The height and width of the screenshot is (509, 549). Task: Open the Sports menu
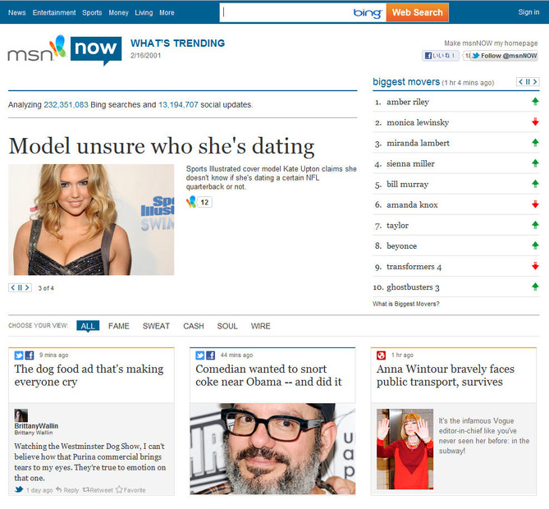92,12
